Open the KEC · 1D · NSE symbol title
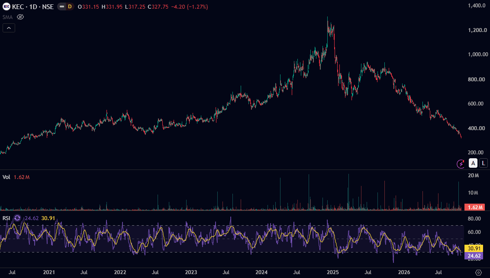Image resolution: width=490 pixels, height=278 pixels. pos(33,6)
